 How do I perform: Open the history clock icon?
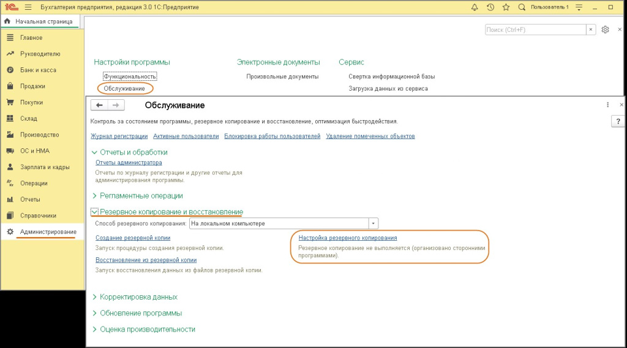[490, 7]
